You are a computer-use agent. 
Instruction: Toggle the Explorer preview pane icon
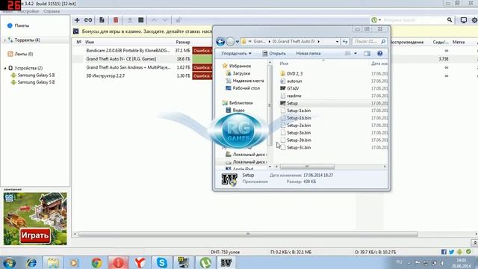click(x=367, y=53)
